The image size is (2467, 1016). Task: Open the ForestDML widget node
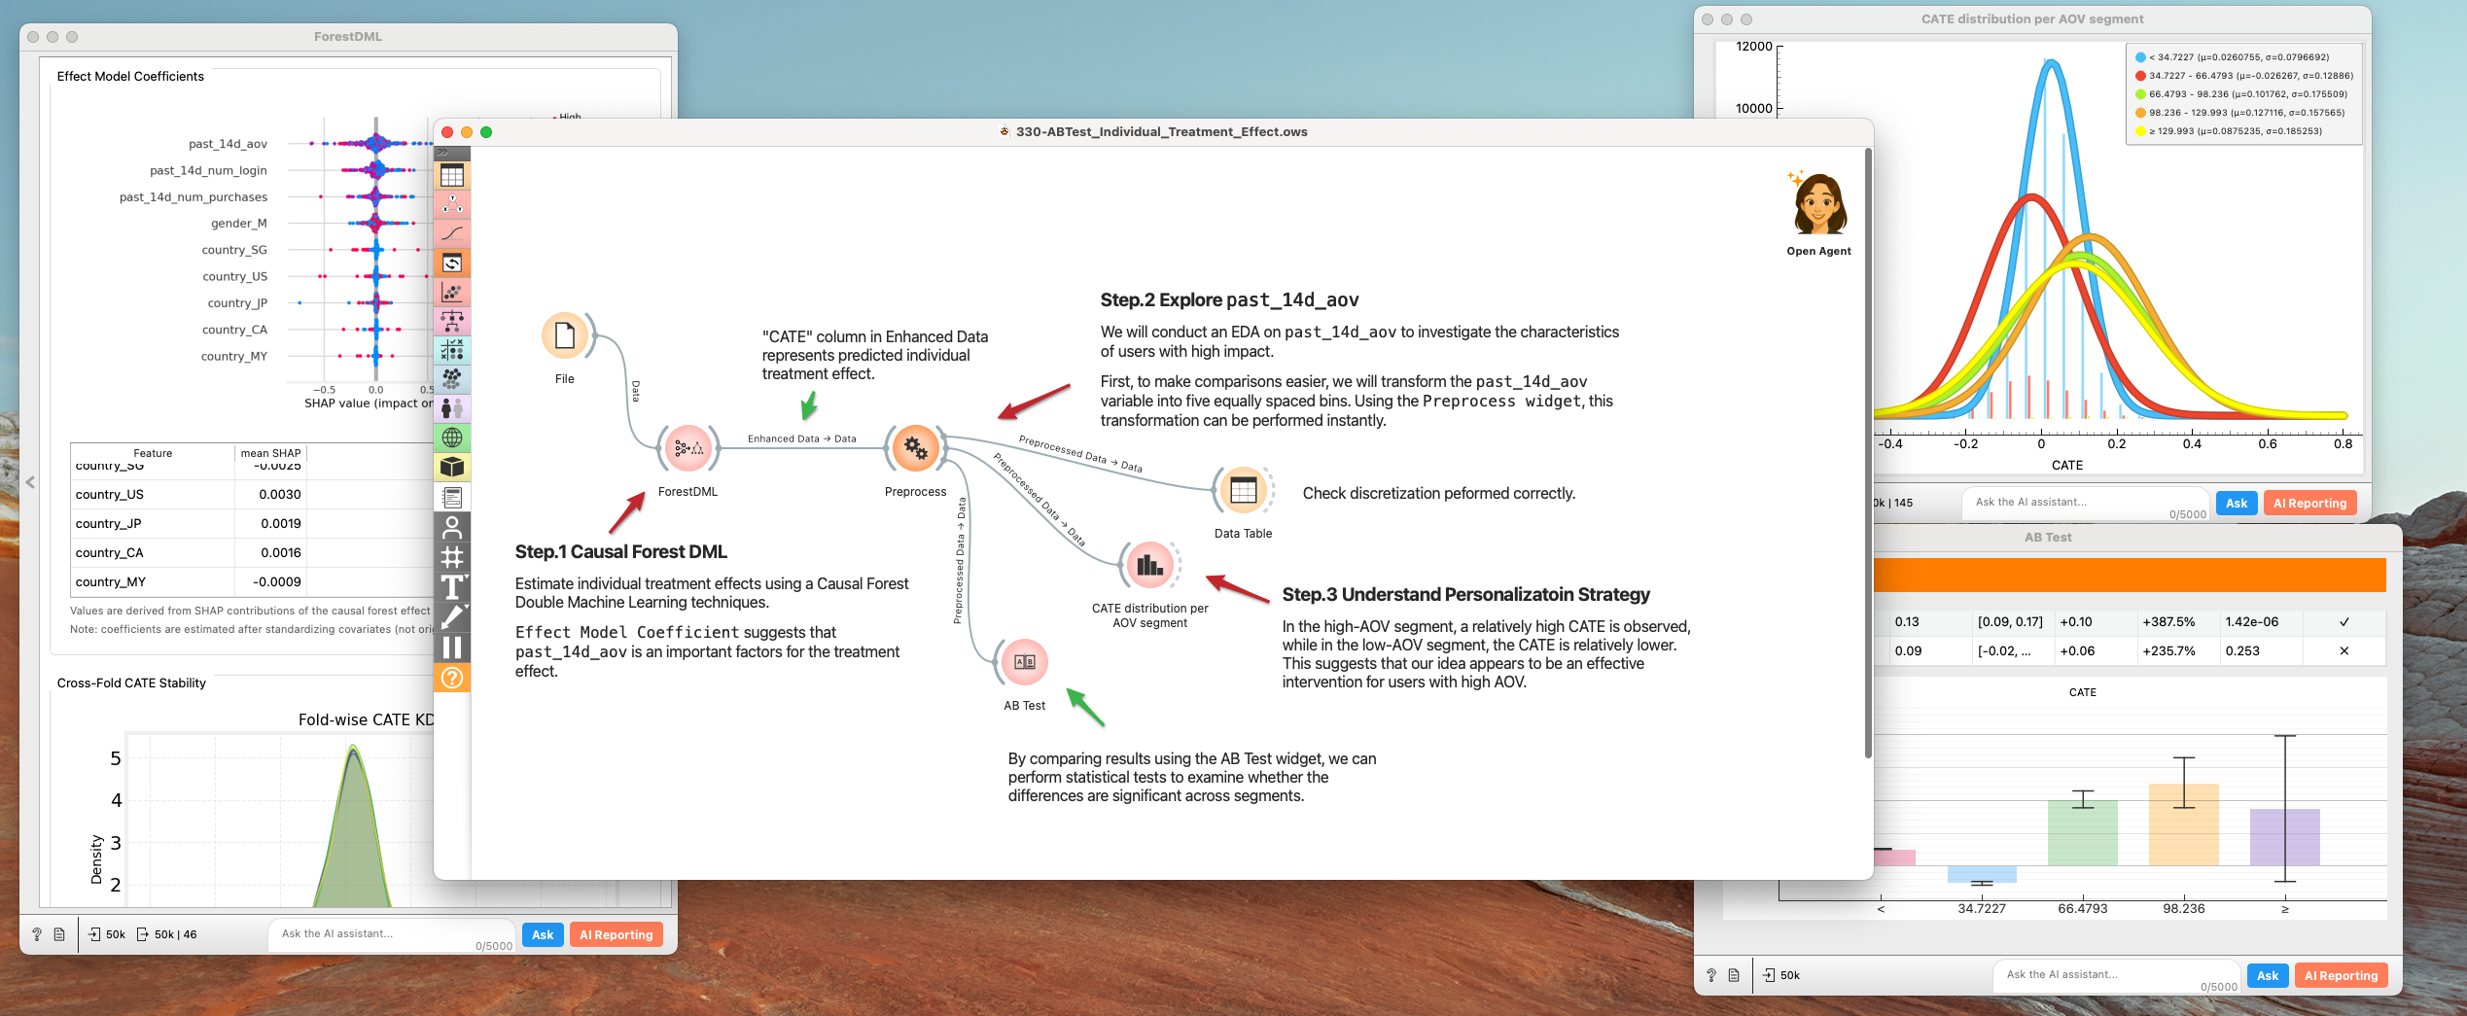[x=687, y=449]
